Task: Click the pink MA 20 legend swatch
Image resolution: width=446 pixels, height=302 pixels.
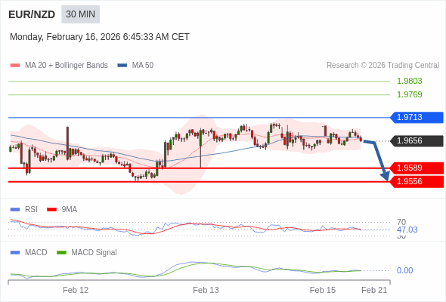Action: [x=15, y=66]
